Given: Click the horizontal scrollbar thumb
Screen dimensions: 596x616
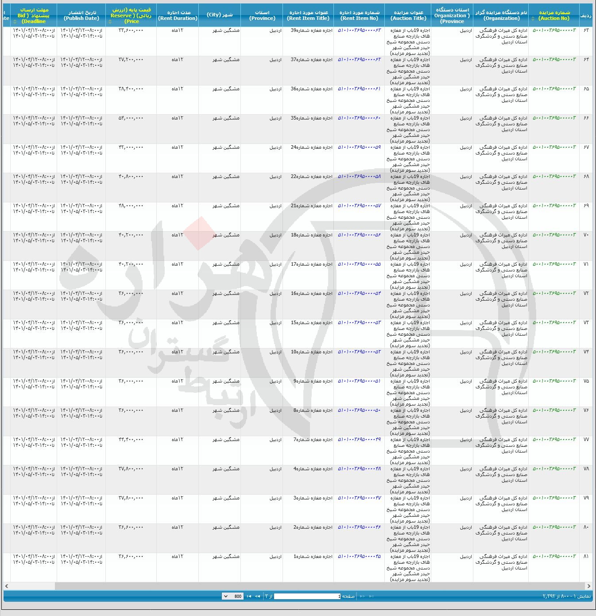Looking at the screenshot, I should tap(310, 586).
